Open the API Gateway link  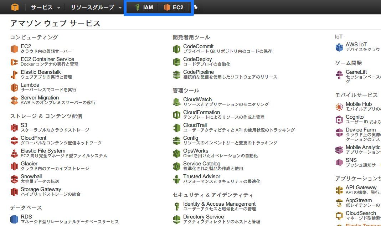click(x=361, y=188)
